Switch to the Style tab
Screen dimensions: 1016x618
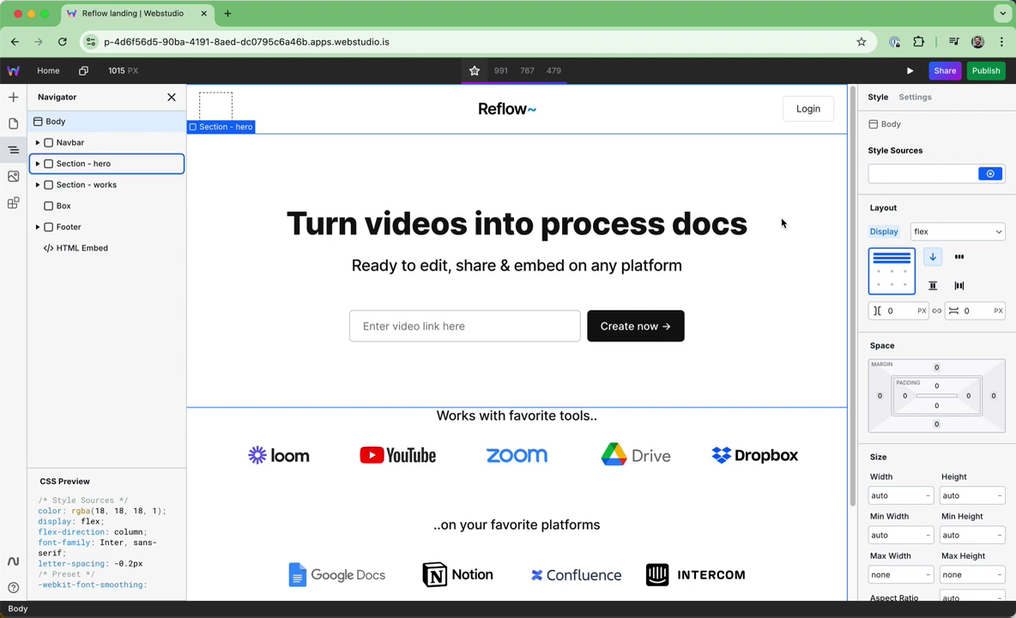878,97
